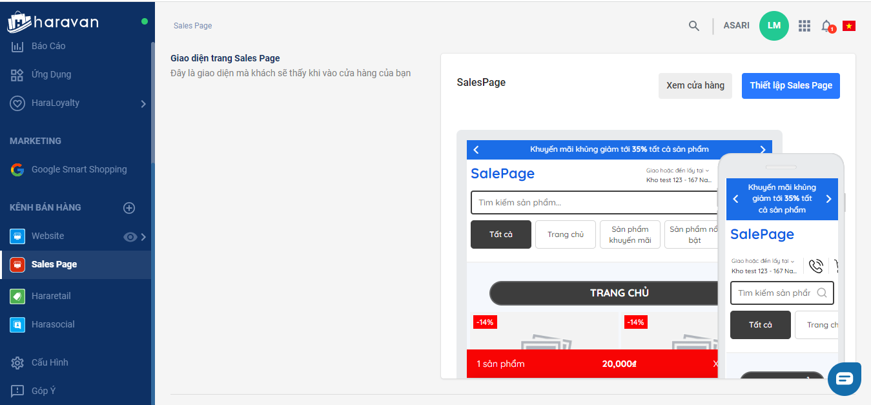Open Google Smart Shopping menu item
This screenshot has height=405, width=871.
point(79,169)
